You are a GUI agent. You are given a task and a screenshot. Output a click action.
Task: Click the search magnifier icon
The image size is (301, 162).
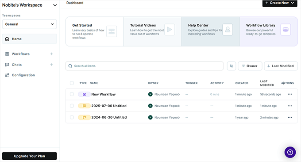tap(70, 66)
